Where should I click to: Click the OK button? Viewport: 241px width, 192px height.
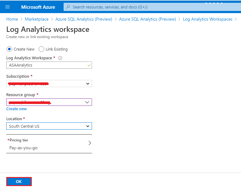tap(19, 181)
